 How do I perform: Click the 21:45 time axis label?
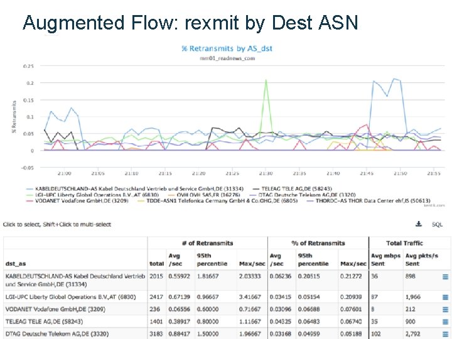coord(367,173)
